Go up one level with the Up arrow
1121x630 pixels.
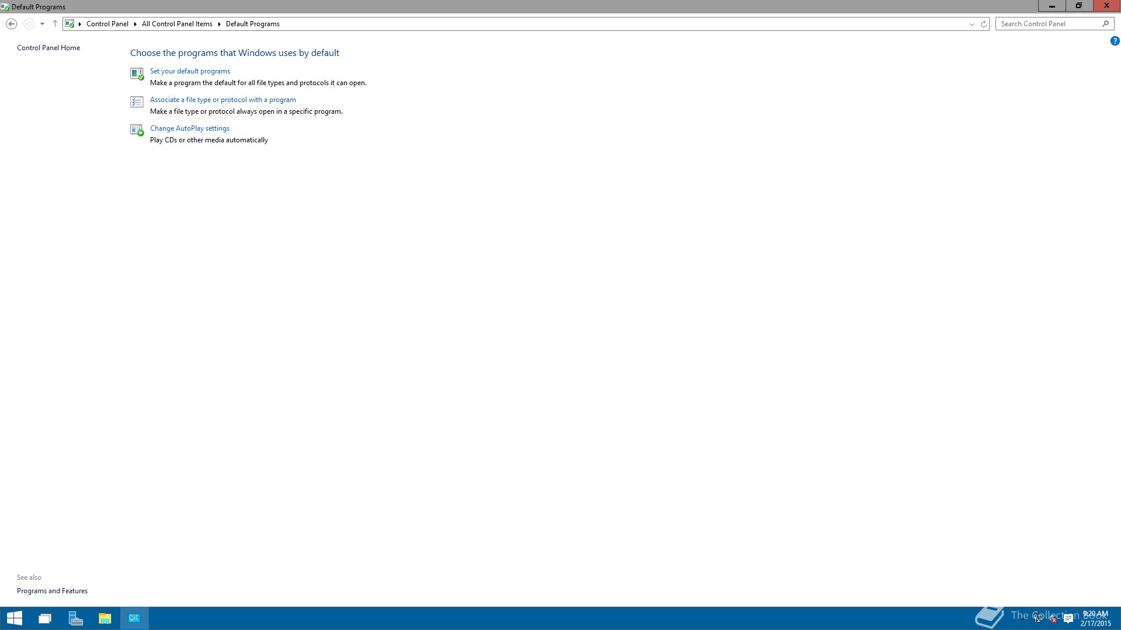tap(55, 24)
